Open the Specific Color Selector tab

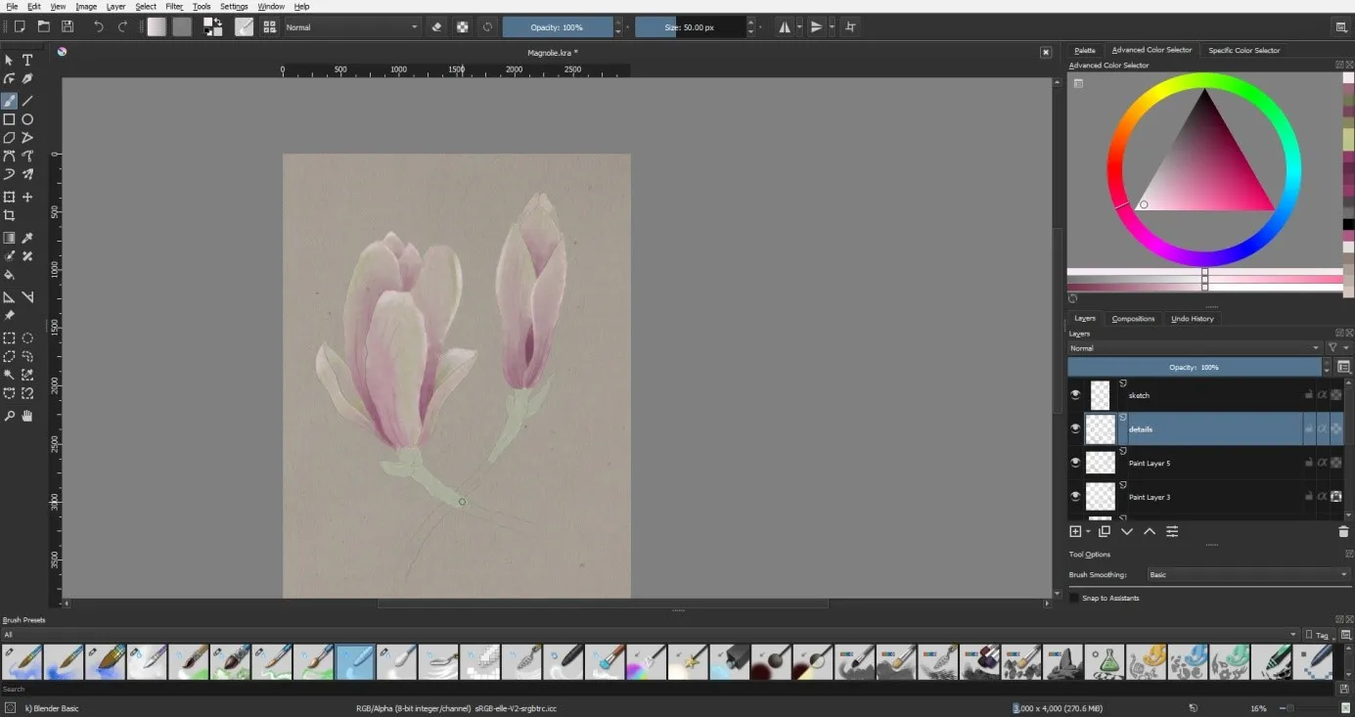(1243, 50)
